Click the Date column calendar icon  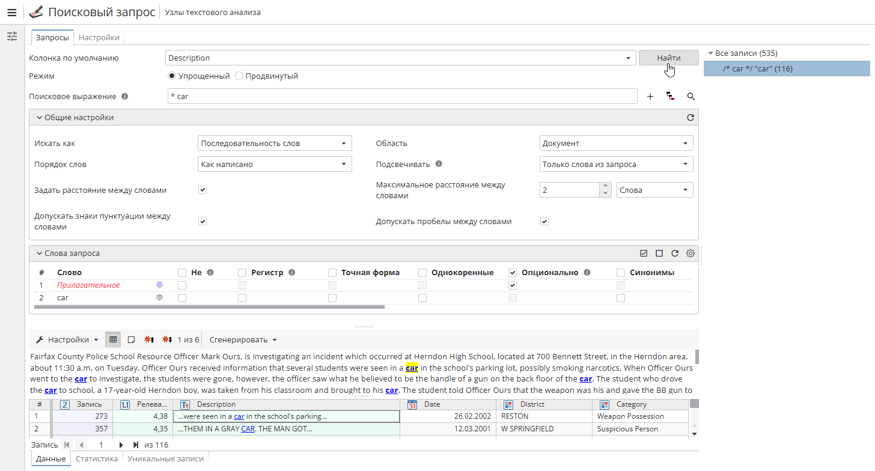pos(412,404)
